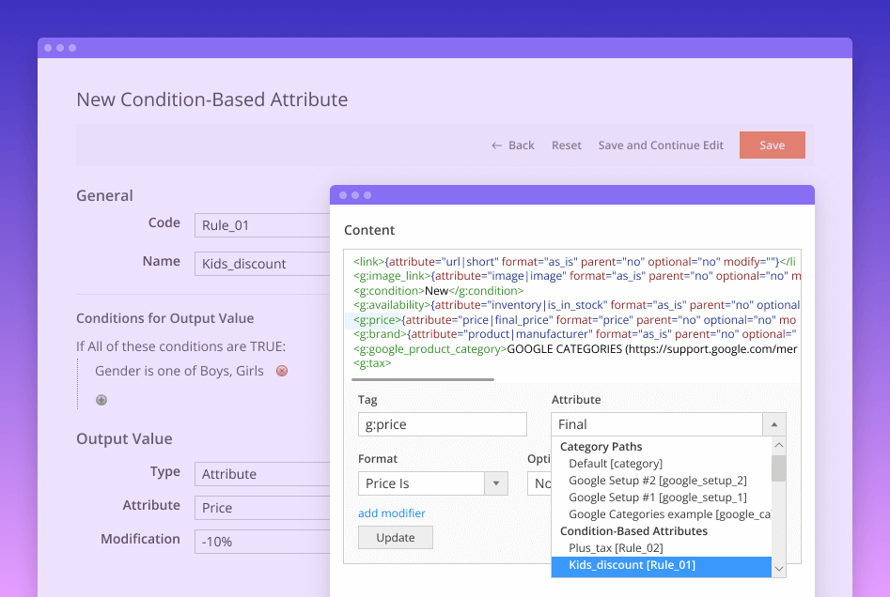890x597 pixels.
Task: Select "Default [category]" under Category Paths
Action: click(616, 464)
